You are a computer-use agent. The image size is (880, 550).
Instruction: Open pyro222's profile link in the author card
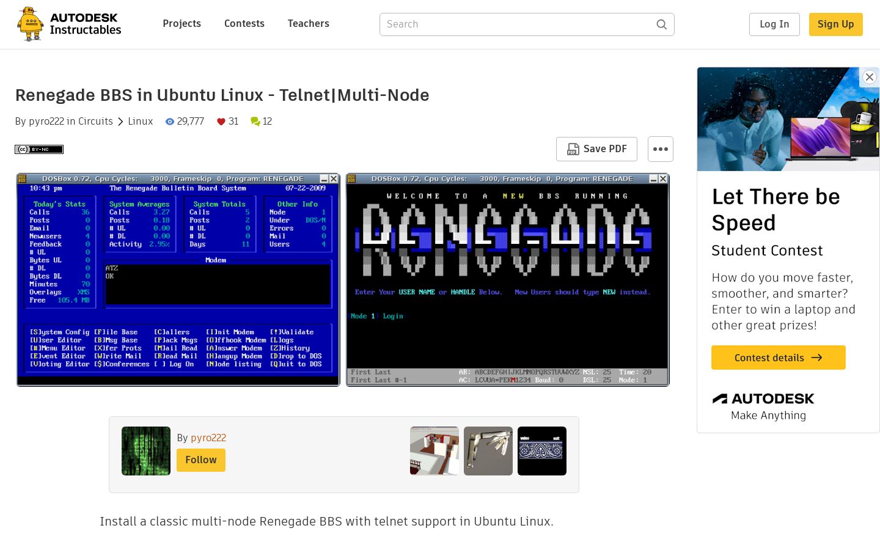click(208, 438)
